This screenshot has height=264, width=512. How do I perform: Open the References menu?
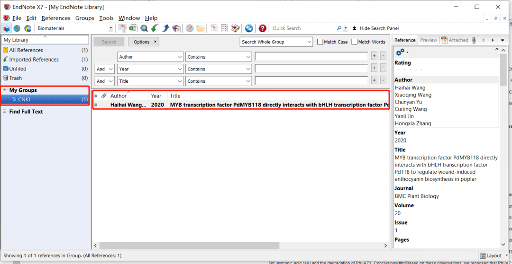56,18
